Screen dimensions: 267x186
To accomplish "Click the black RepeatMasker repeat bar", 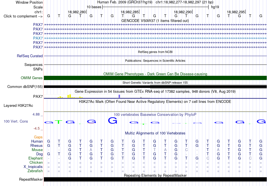I will [155, 179].
